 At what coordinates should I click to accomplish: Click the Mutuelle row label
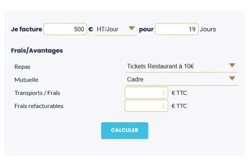coord(26,80)
